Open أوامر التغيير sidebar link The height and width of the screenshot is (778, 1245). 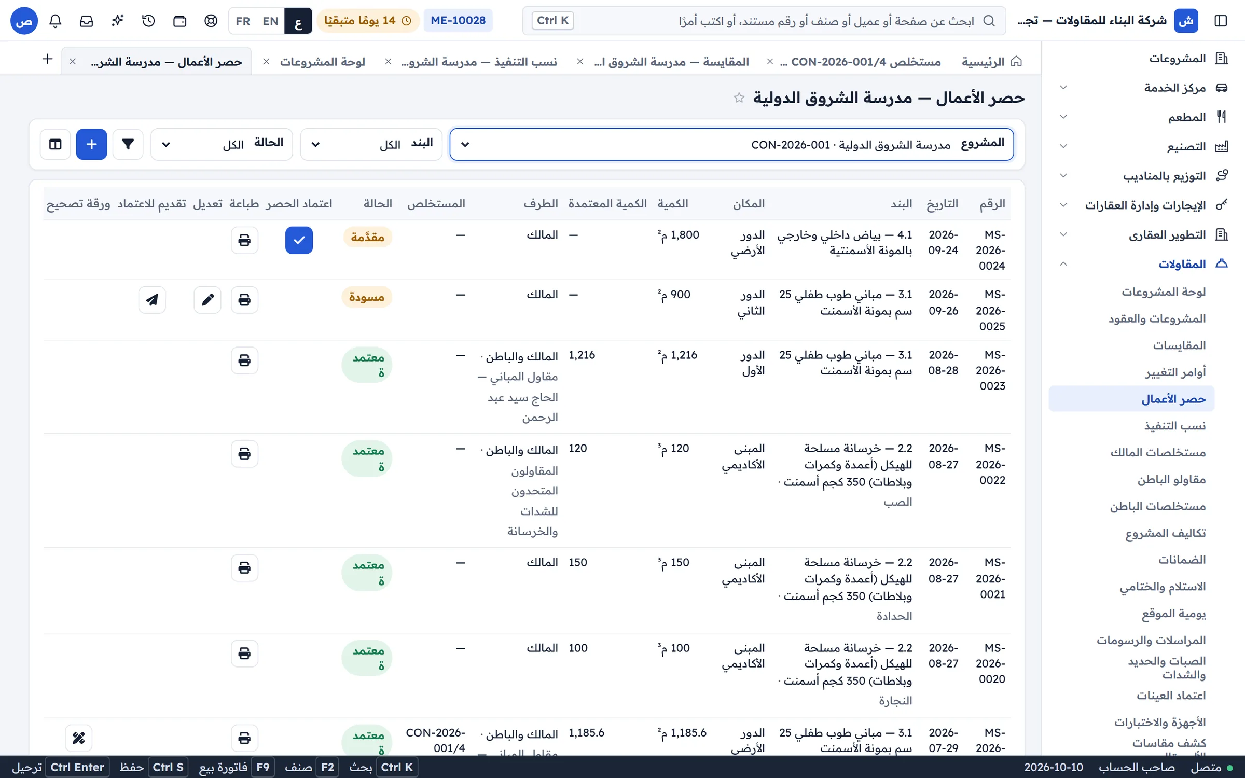tap(1175, 372)
